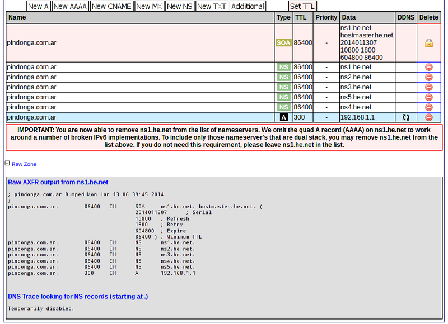Open the New TXT tab

pos(211,6)
